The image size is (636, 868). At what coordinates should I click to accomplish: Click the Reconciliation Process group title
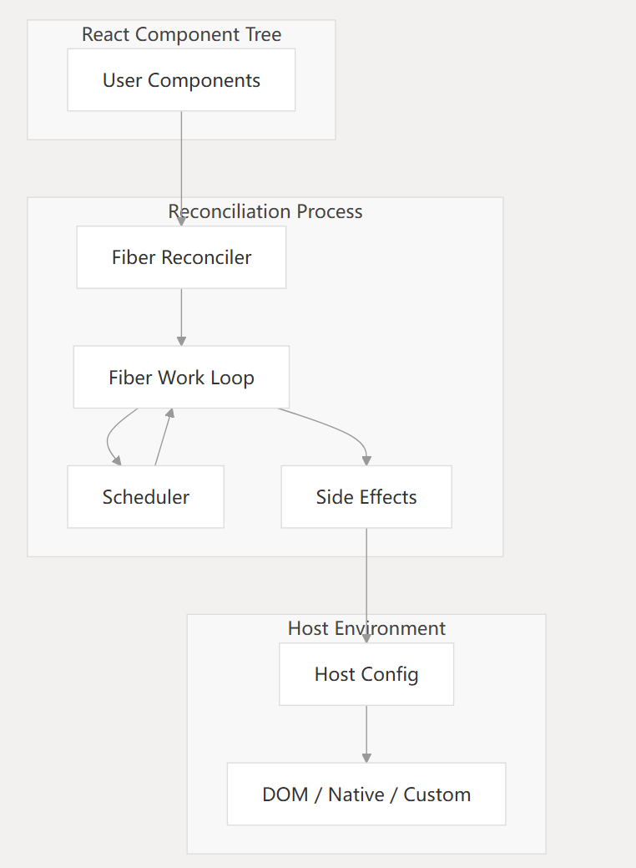[265, 212]
